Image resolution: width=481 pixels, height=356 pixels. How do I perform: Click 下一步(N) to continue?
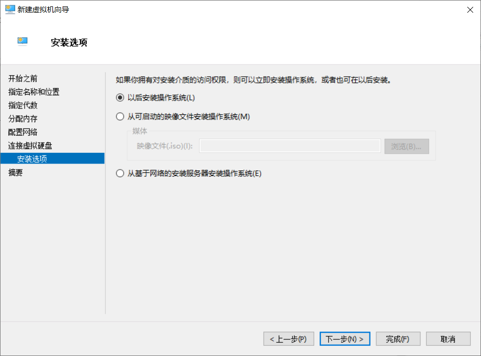[x=344, y=338]
